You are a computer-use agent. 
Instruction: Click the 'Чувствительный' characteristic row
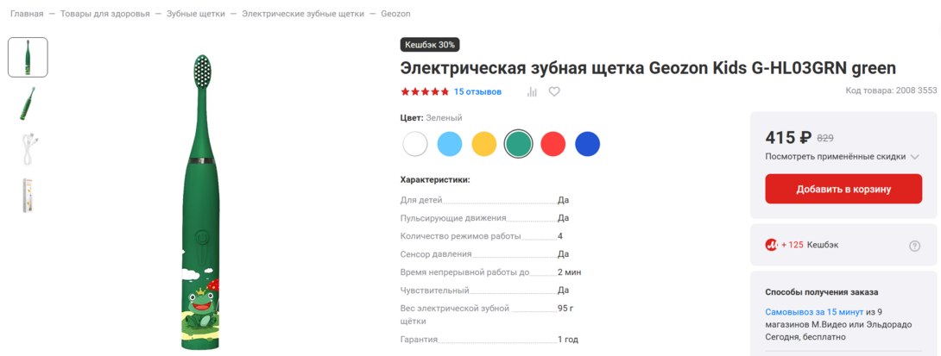pos(485,290)
